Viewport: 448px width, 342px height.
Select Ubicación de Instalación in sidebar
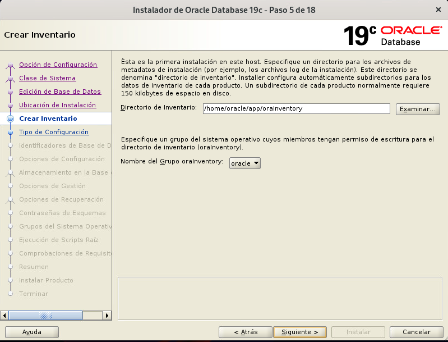(57, 105)
